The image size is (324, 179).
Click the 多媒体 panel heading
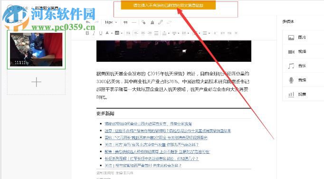pos(288,21)
